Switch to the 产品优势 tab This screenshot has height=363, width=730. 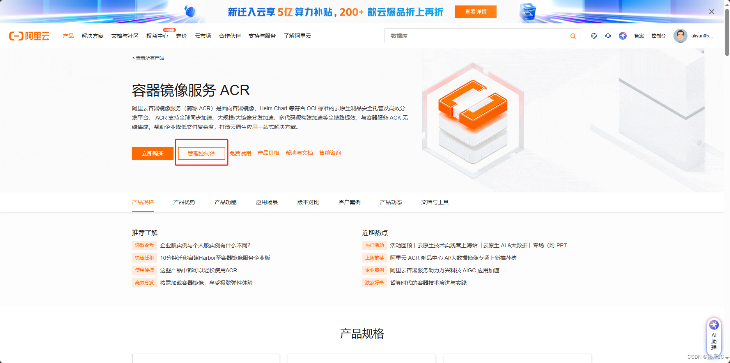click(x=184, y=202)
